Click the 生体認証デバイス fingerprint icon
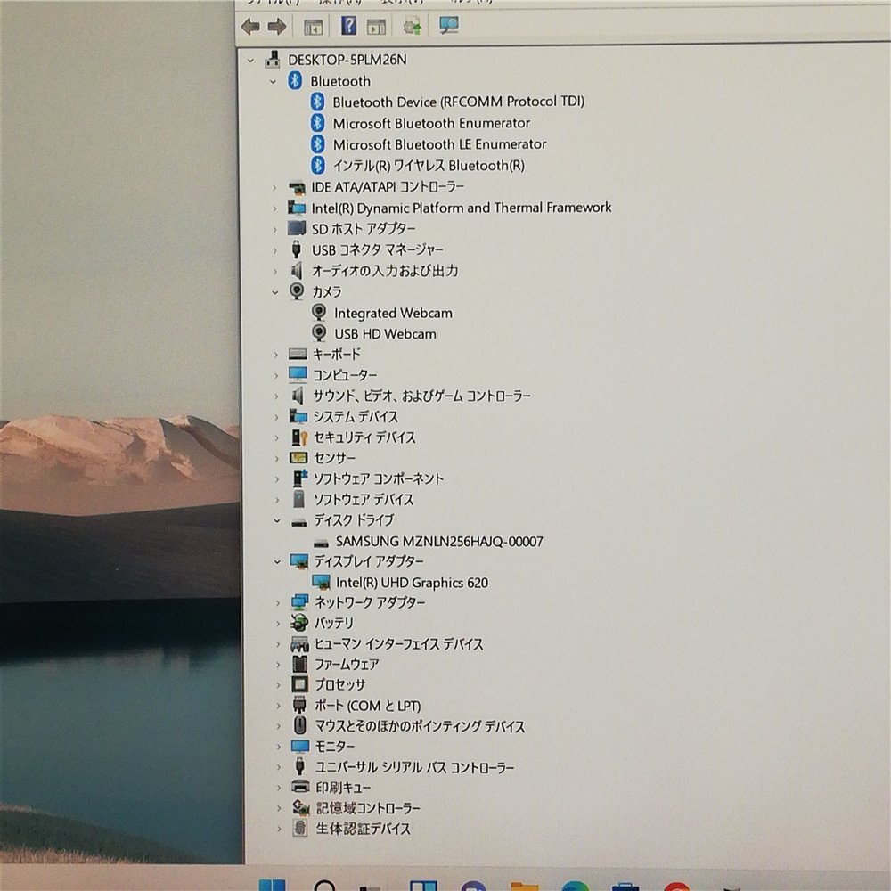 [300, 829]
